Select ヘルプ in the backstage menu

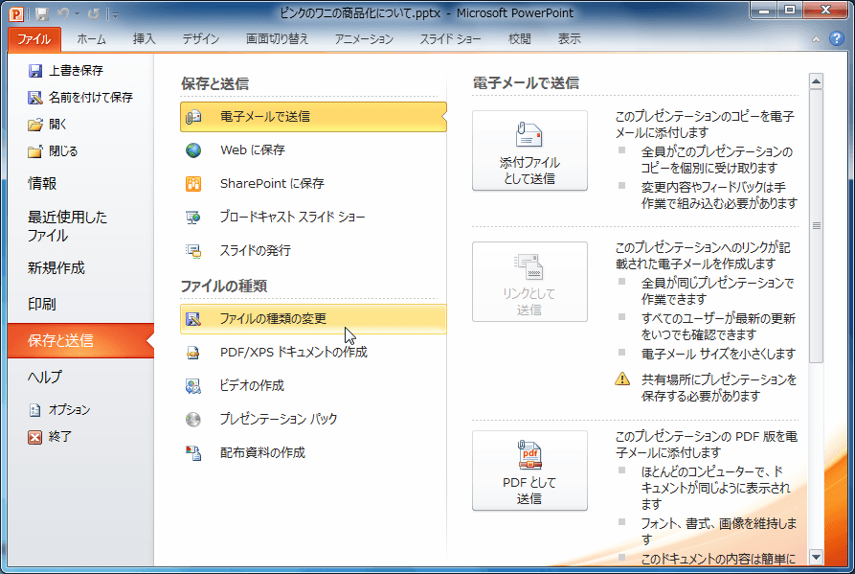coord(80,377)
